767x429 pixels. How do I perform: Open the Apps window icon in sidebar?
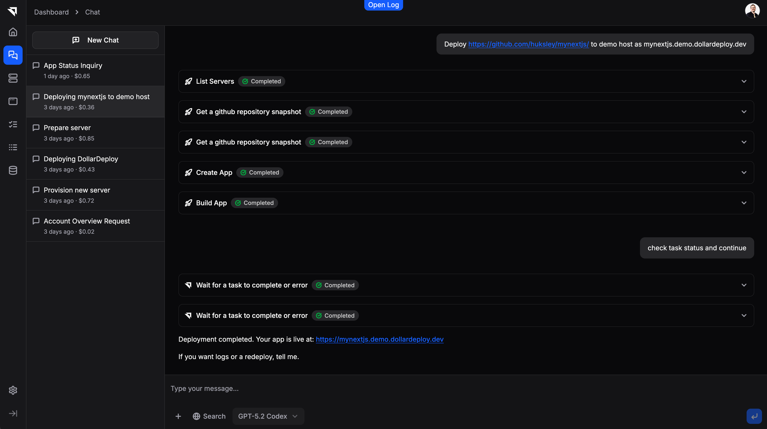tap(13, 101)
